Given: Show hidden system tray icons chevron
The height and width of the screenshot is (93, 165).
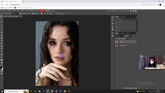Looking at the screenshot, I should coord(148,91).
